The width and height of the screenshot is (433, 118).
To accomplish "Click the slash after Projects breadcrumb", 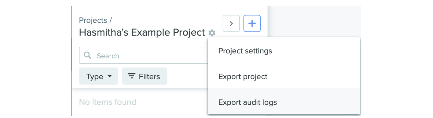I will pyautogui.click(x=111, y=20).
